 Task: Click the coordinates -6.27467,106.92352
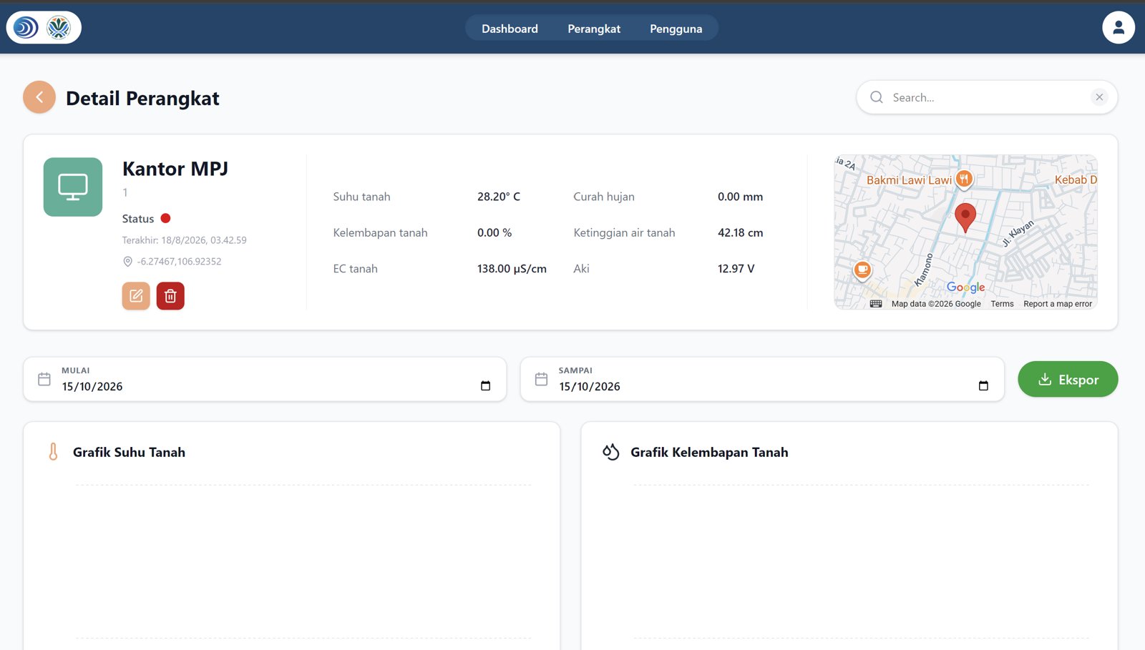pos(179,262)
